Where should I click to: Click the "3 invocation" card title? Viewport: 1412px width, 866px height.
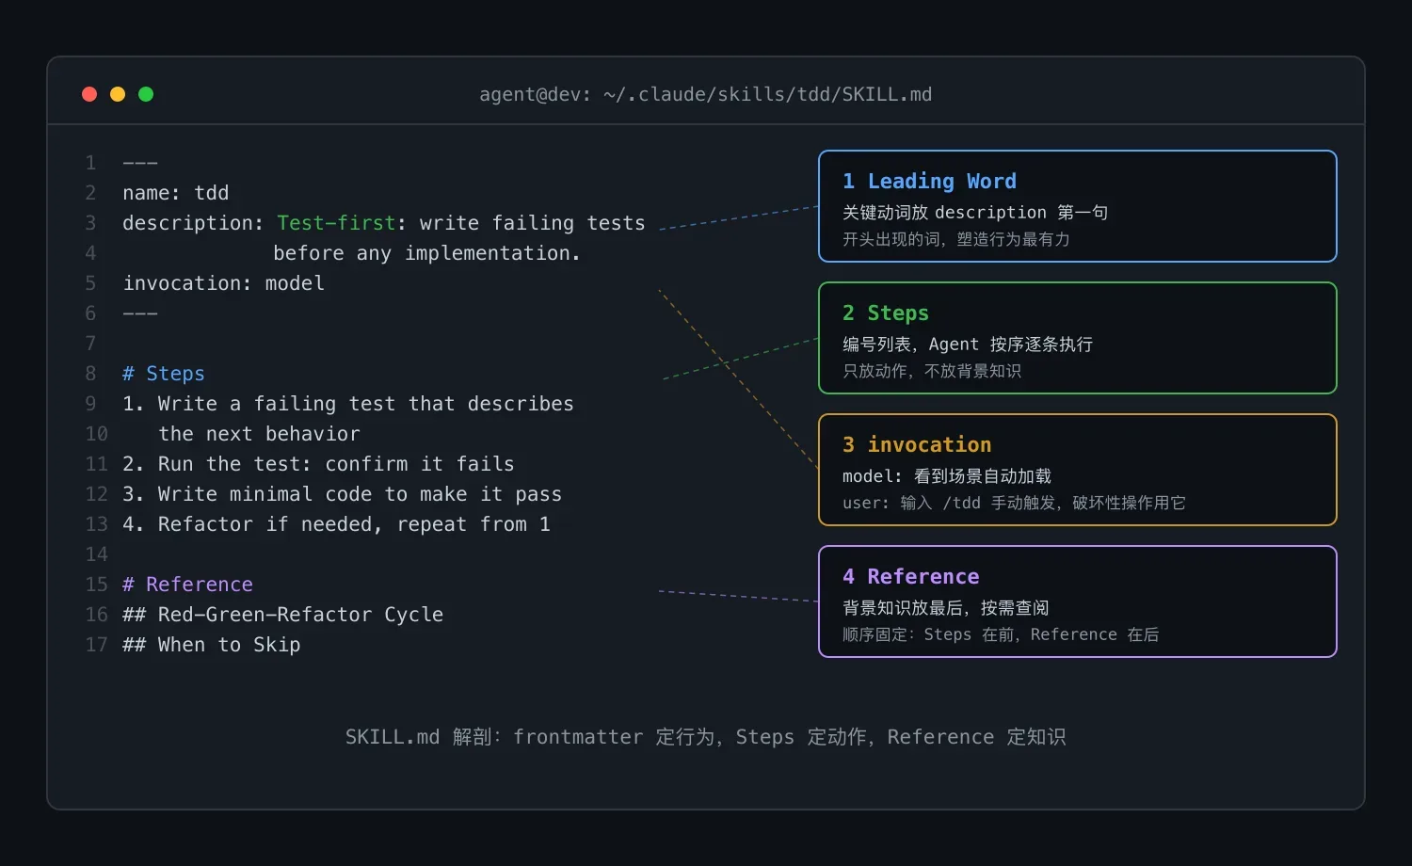point(917,444)
